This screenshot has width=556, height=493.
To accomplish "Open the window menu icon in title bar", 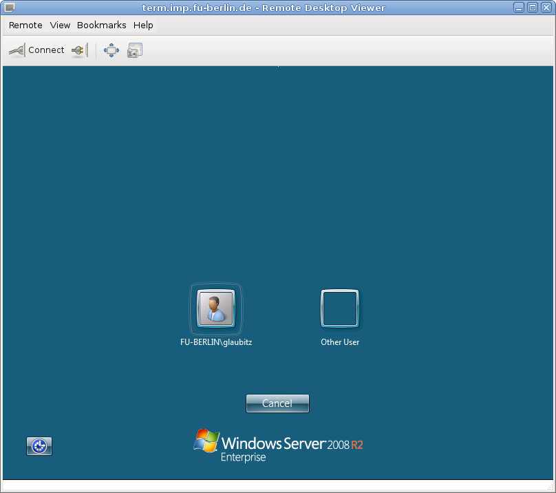I will pyautogui.click(x=10, y=8).
